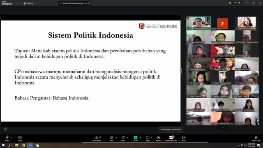Screen dimensions: 263x148
Task: Select Monica Nadiyah Salsabila's video tile
Action: [x=223, y=37]
